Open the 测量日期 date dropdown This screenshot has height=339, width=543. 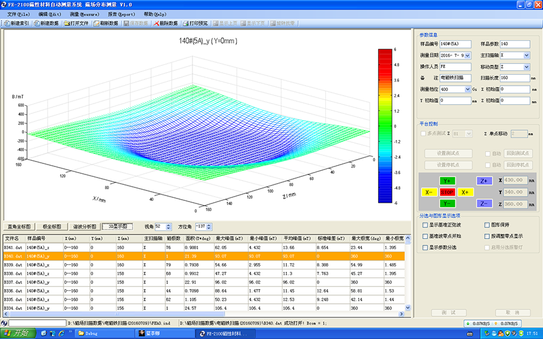[468, 55]
